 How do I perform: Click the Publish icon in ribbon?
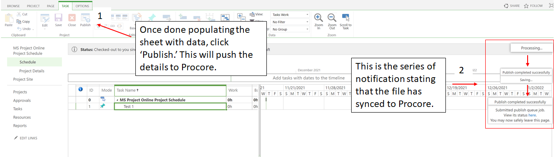click(85, 18)
